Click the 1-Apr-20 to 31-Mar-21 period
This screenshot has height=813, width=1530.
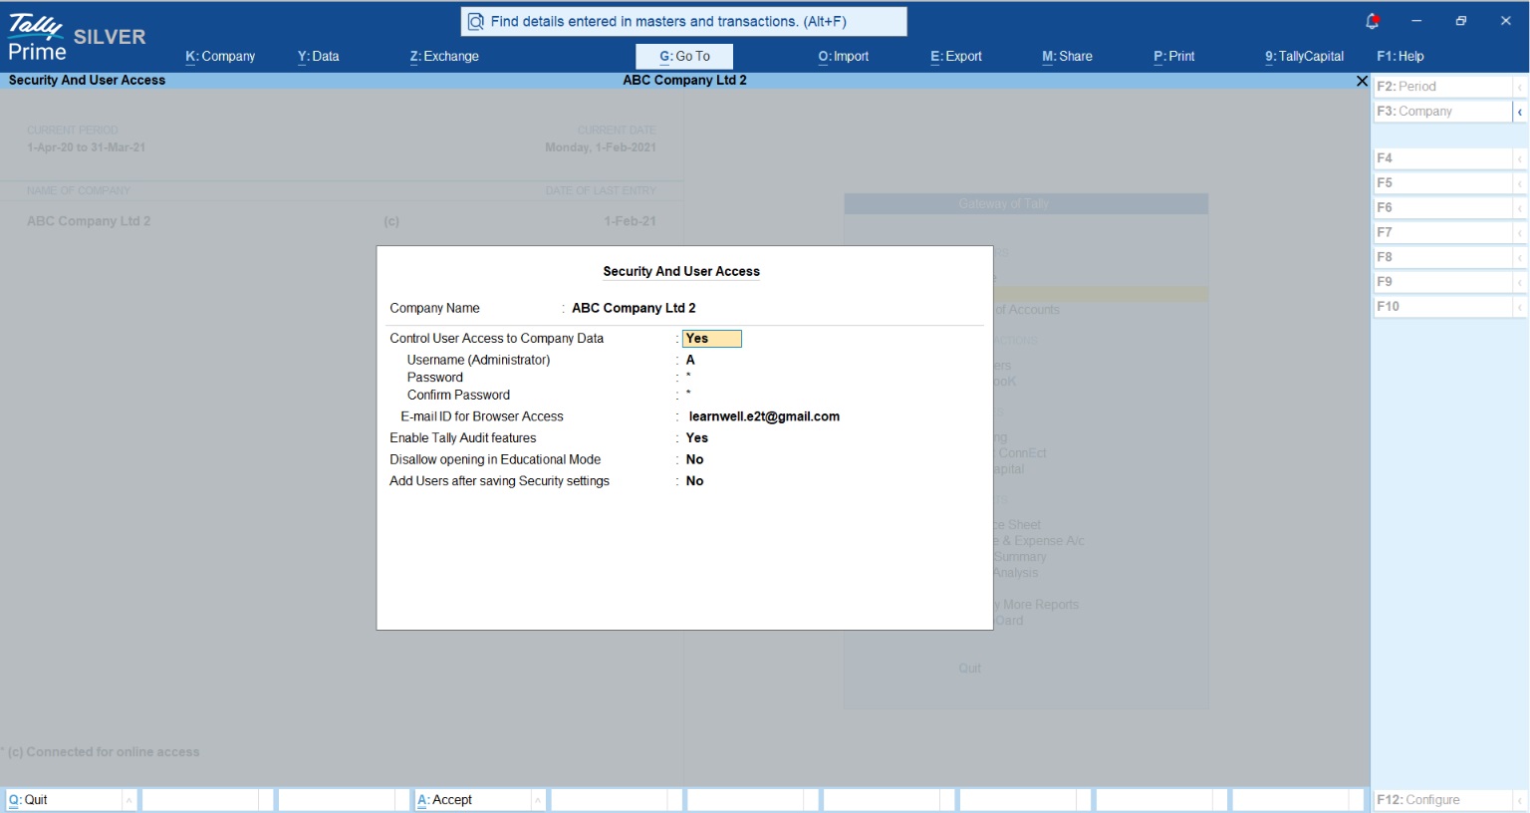86,147
